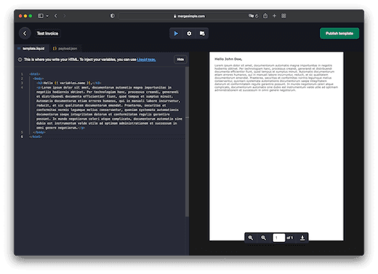Click line number 4 in the gutter

pyautogui.click(x=22, y=87)
